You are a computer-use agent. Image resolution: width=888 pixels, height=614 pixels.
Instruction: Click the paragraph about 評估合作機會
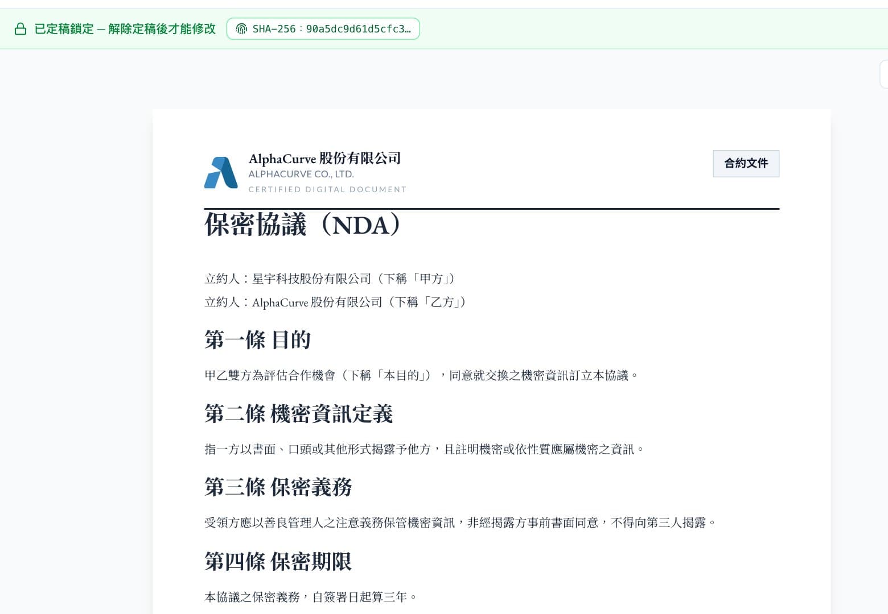(x=422, y=375)
